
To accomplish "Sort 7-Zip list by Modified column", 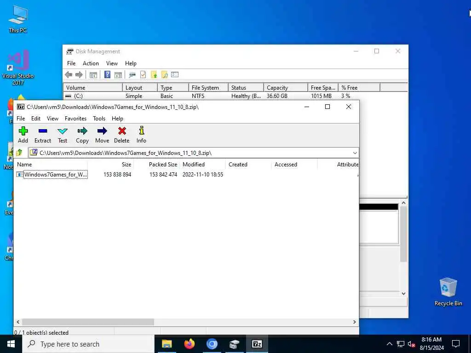I will [x=202, y=165].
